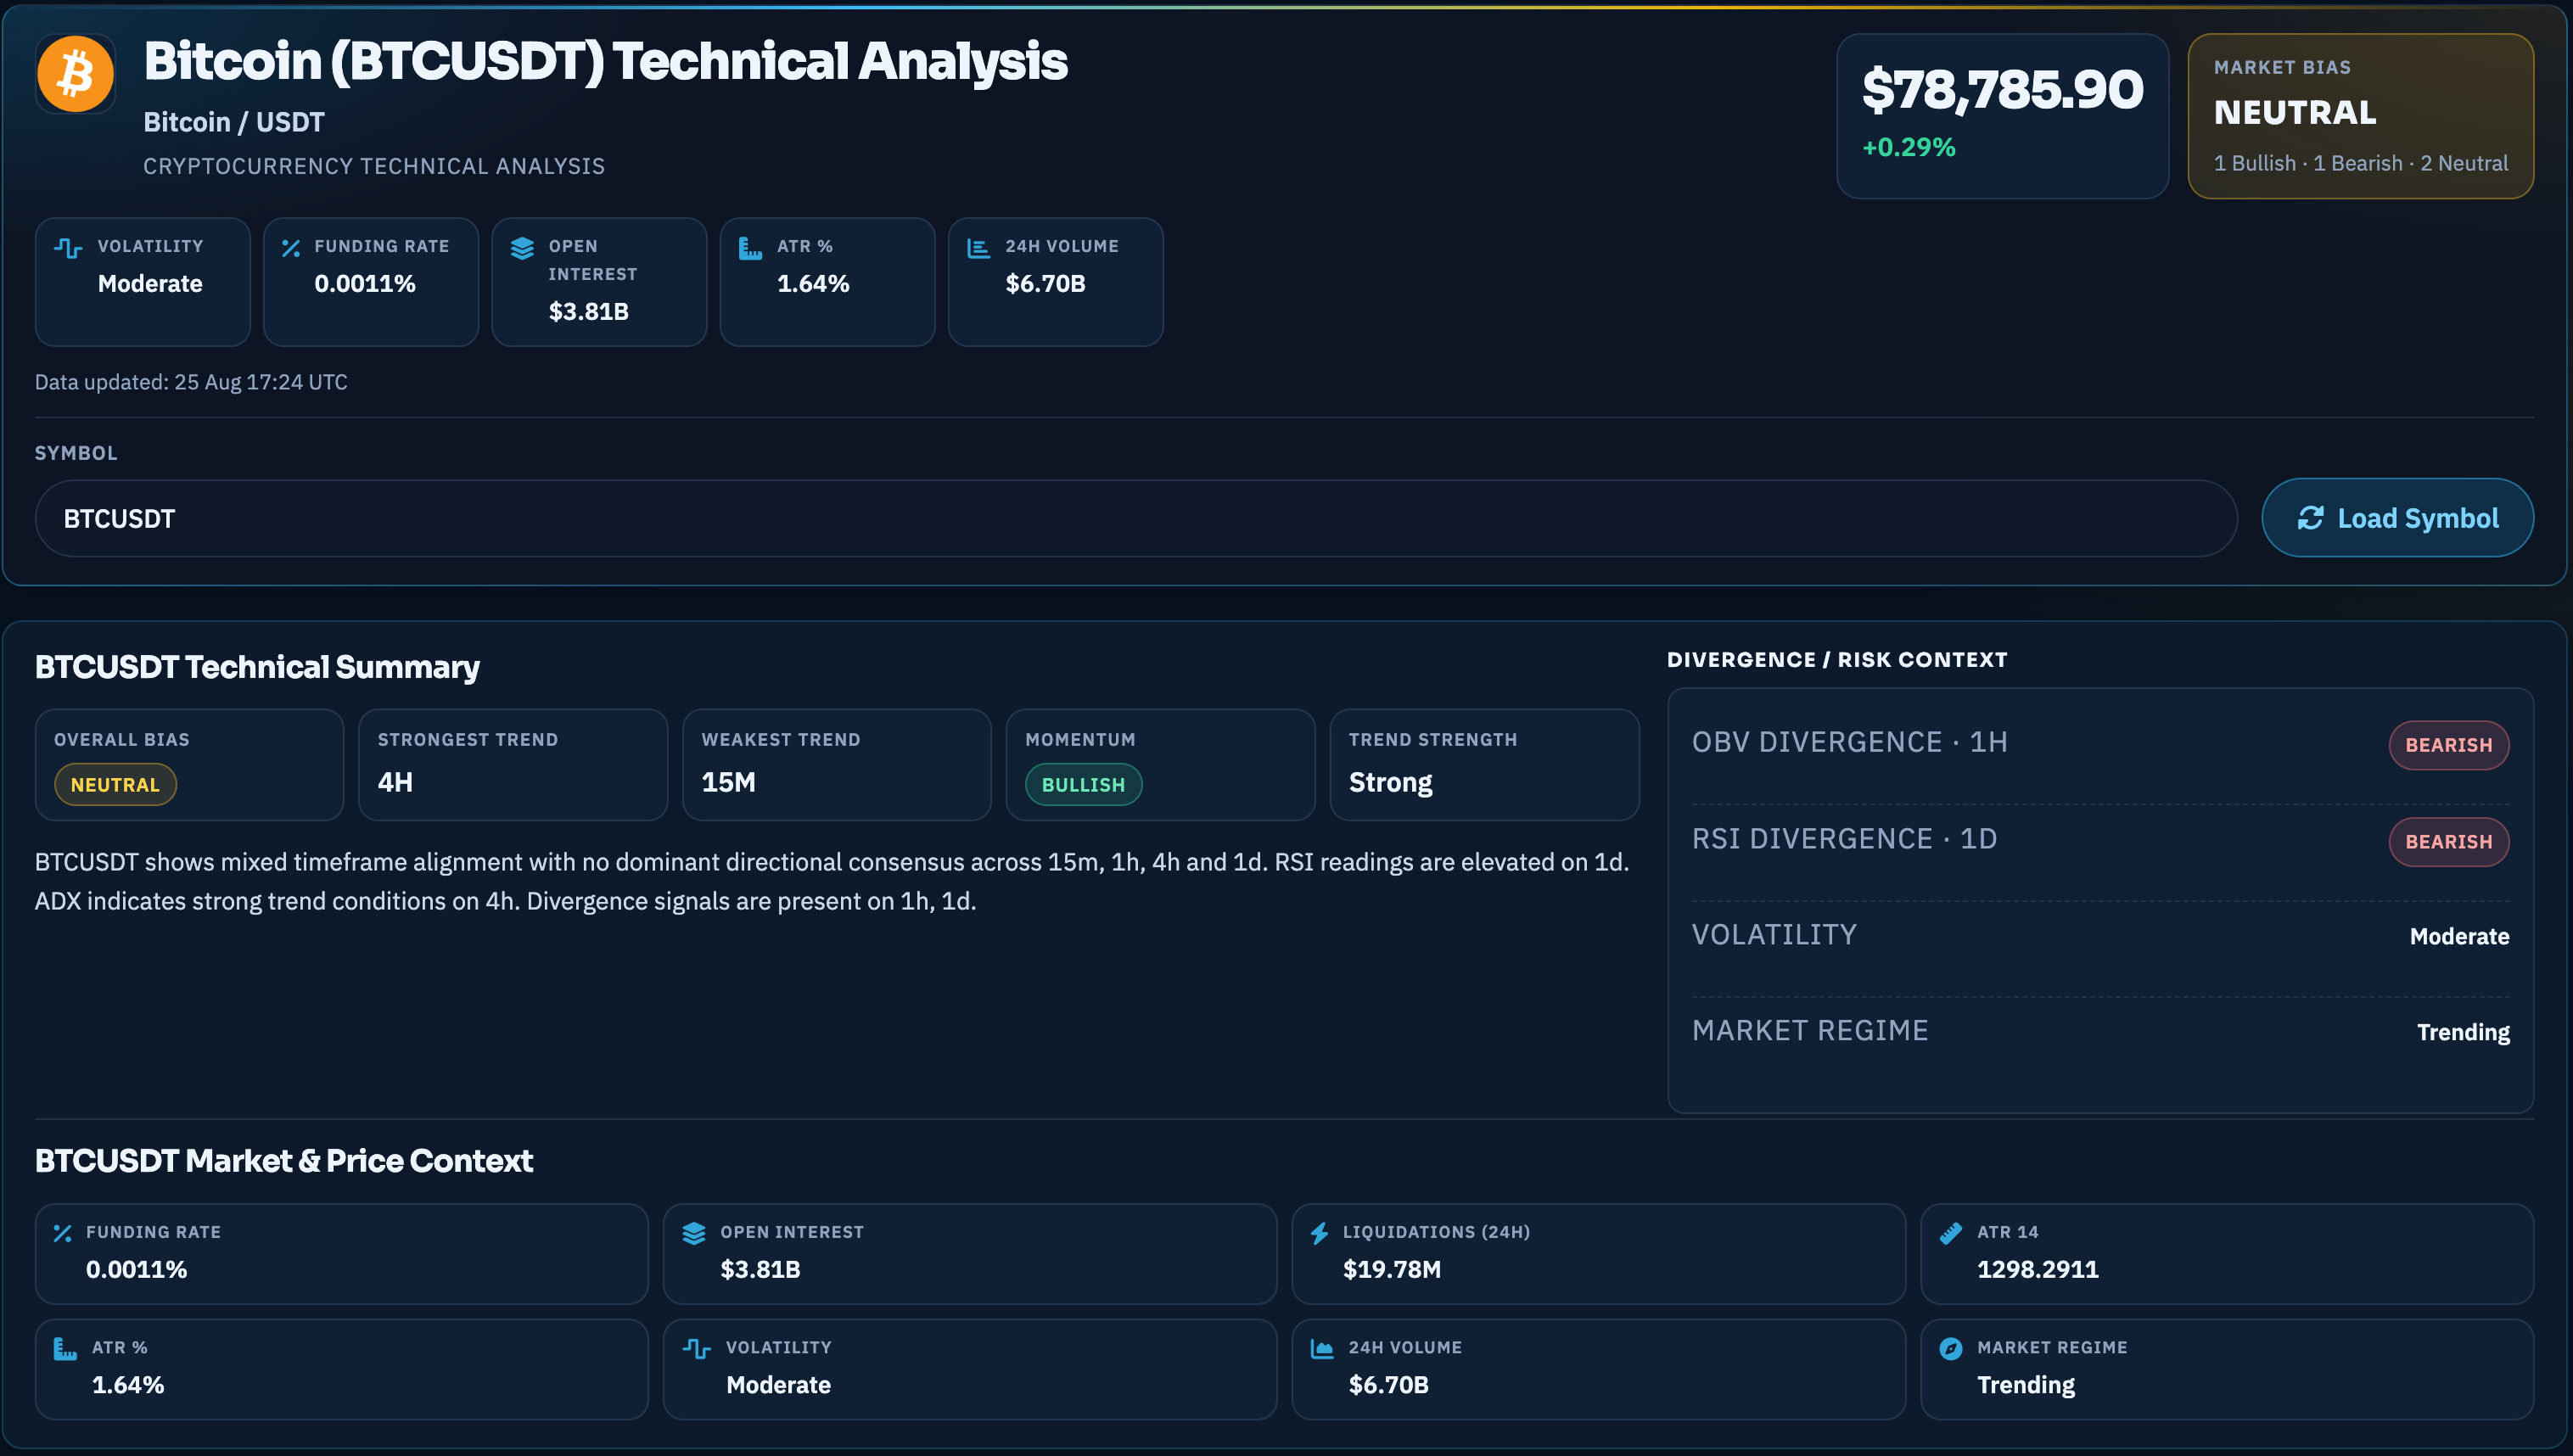2573x1456 pixels.
Task: Click 0.0011% funding rate in header stats
Action: pyautogui.click(x=364, y=284)
